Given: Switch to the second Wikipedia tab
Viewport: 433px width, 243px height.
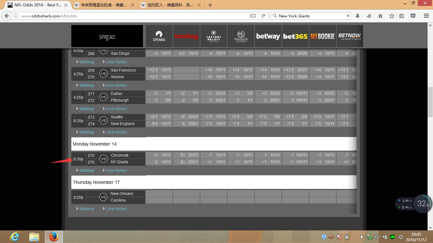Looking at the screenshot, I should click(170, 5).
